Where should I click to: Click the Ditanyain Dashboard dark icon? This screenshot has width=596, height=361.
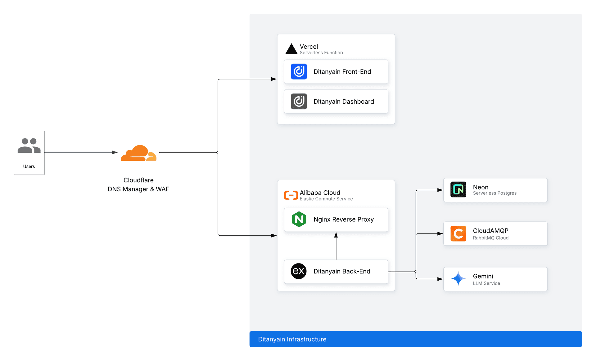pyautogui.click(x=298, y=101)
